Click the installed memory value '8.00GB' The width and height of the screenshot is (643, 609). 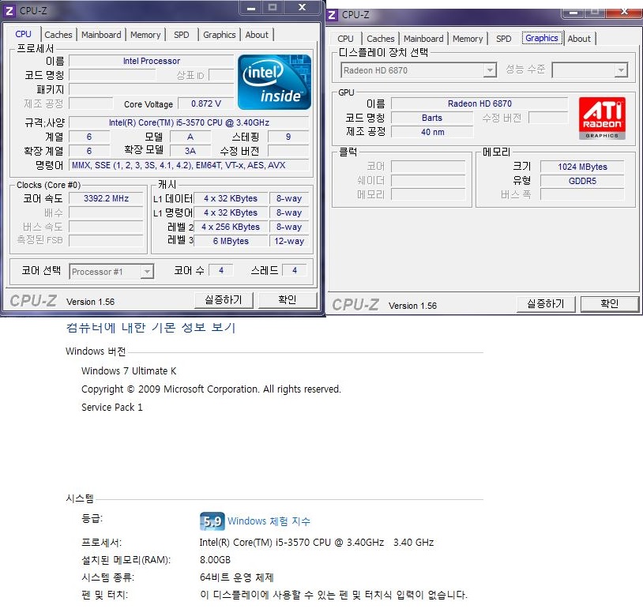(x=215, y=560)
